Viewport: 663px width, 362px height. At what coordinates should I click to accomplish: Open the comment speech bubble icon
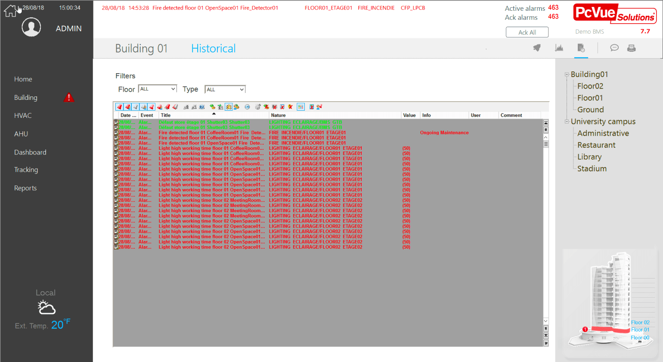(x=614, y=48)
